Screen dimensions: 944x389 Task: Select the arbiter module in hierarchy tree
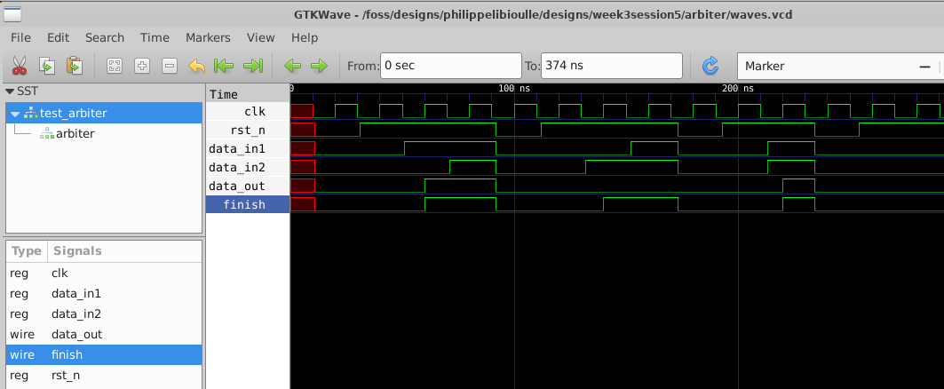point(75,133)
